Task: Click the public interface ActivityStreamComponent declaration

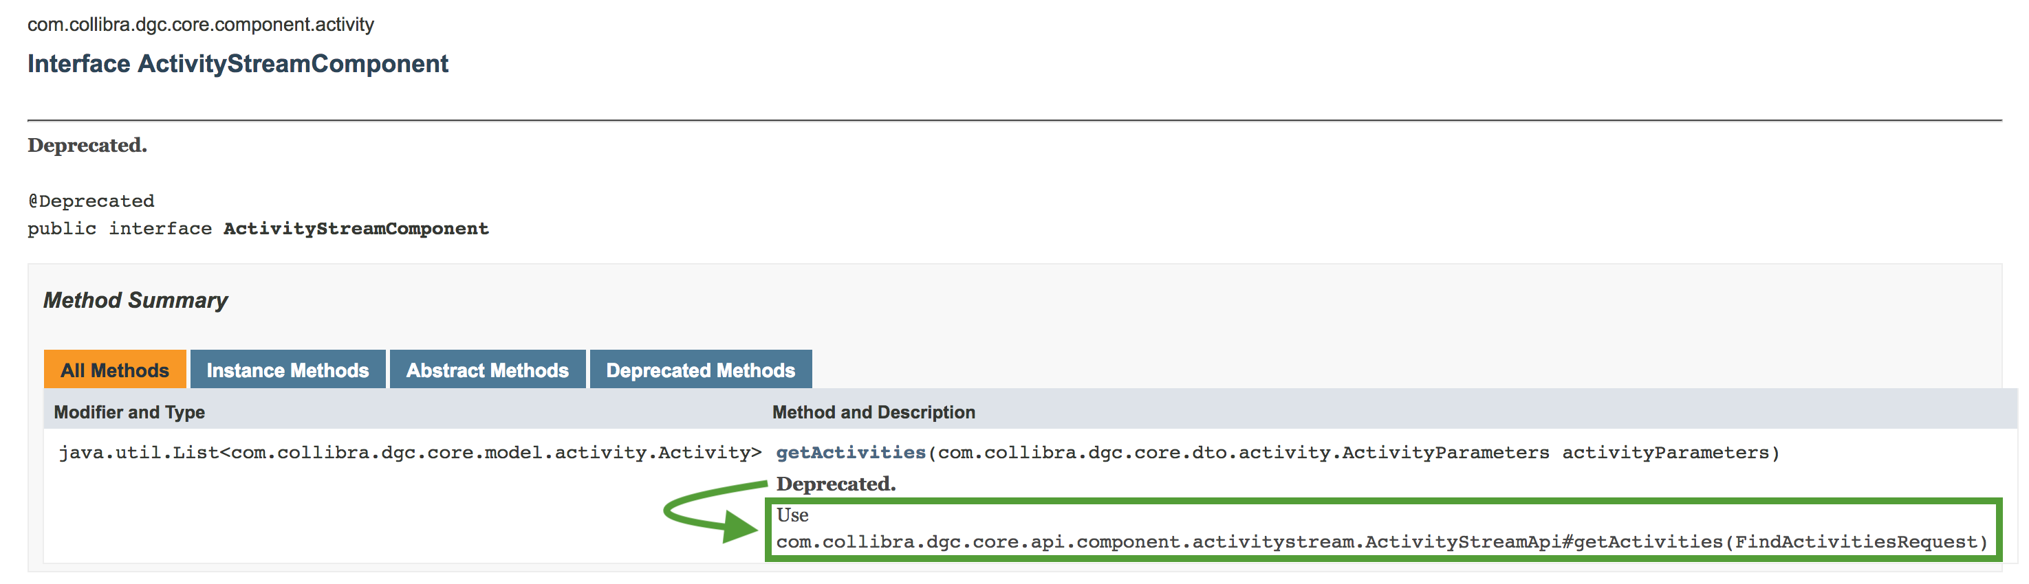Action: pyautogui.click(x=257, y=228)
